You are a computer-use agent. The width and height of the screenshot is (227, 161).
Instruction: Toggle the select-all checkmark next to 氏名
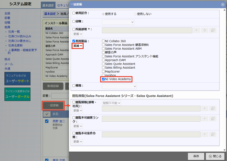point(47,114)
